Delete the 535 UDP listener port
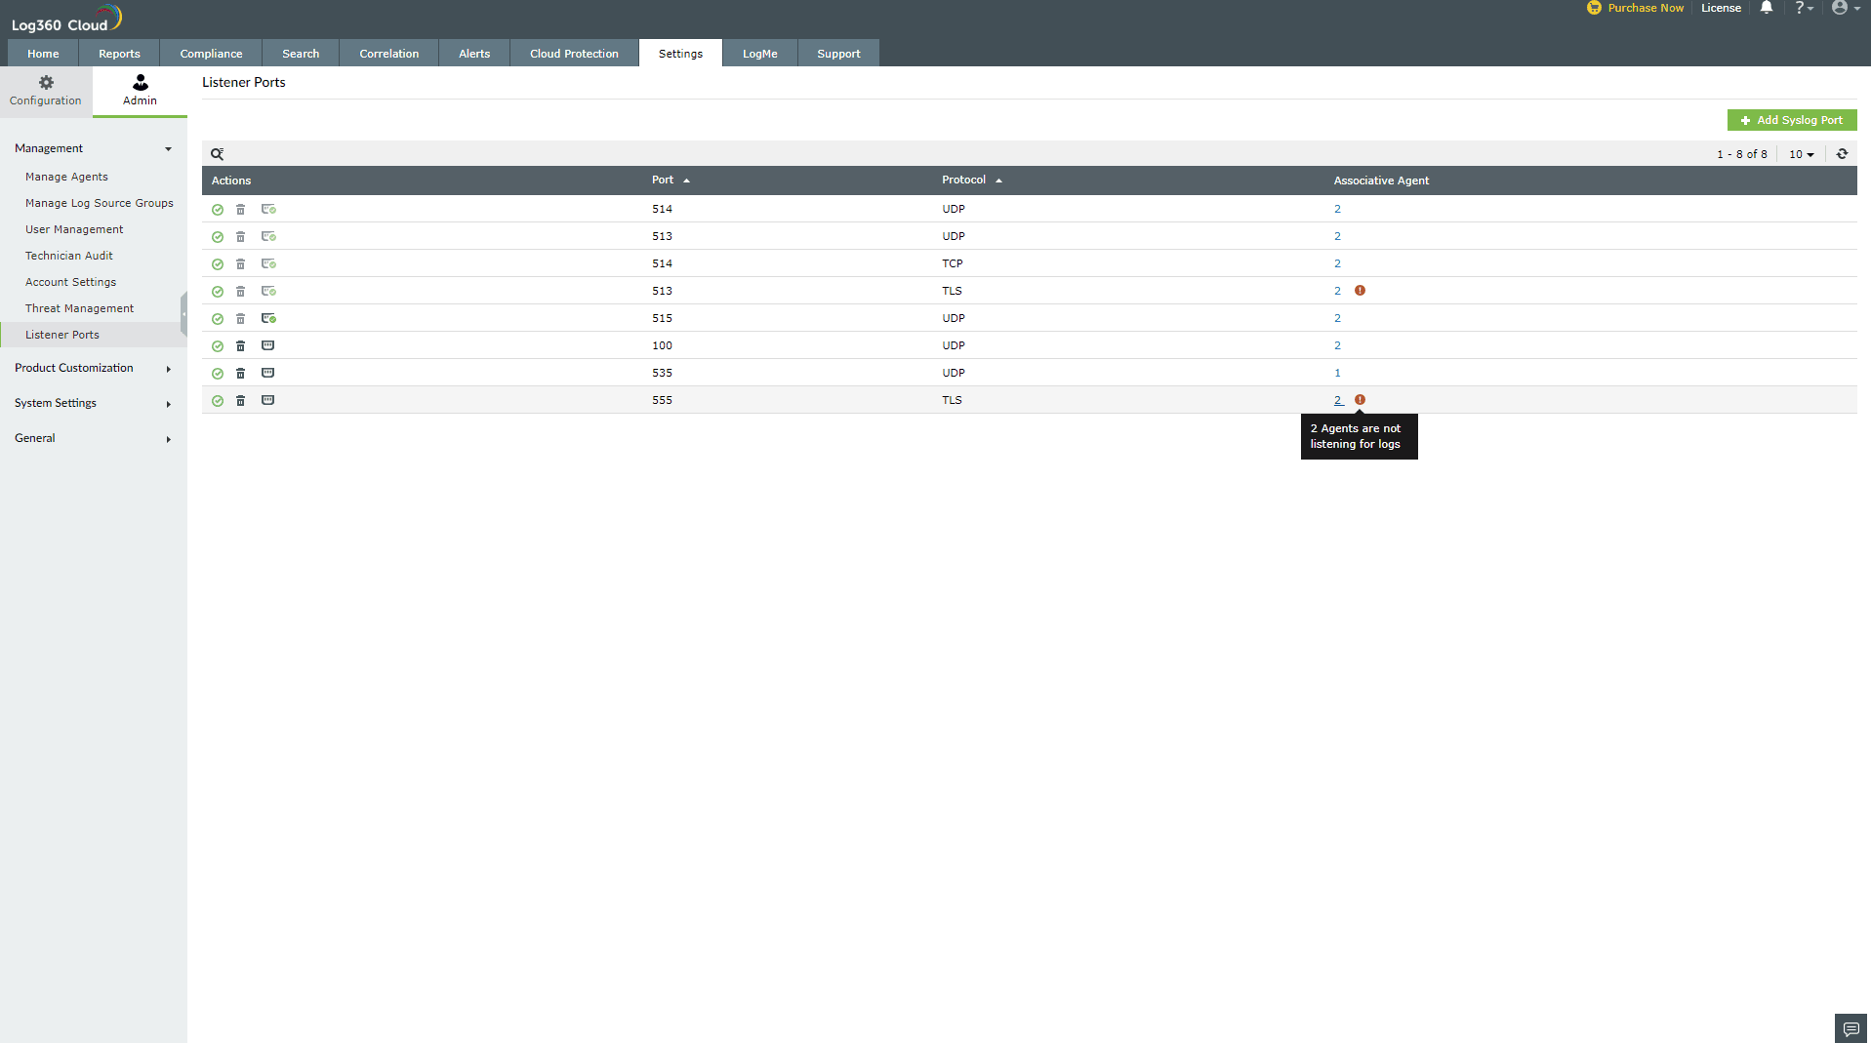1871x1043 pixels. 241,373
